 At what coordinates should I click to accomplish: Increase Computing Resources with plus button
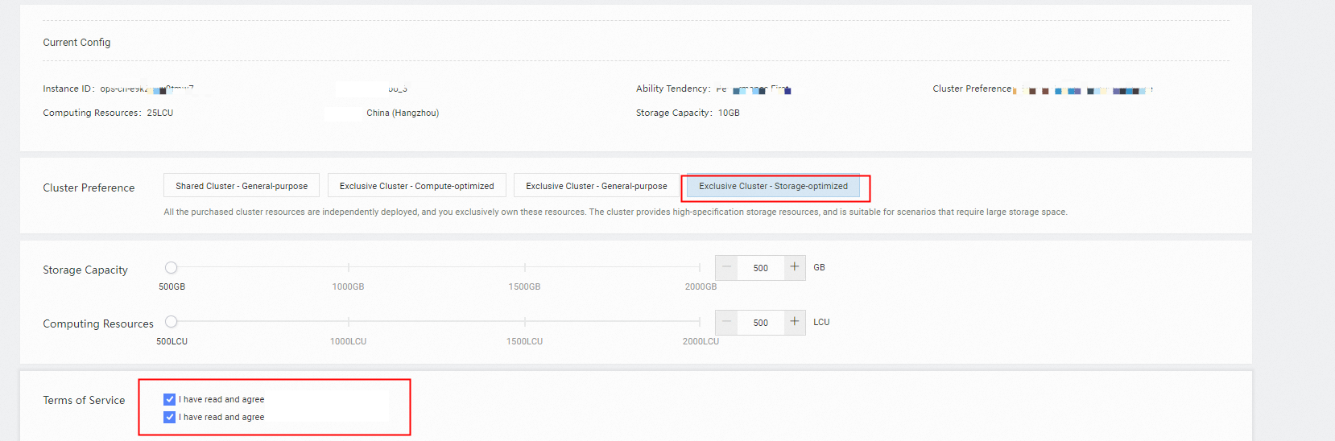point(795,322)
